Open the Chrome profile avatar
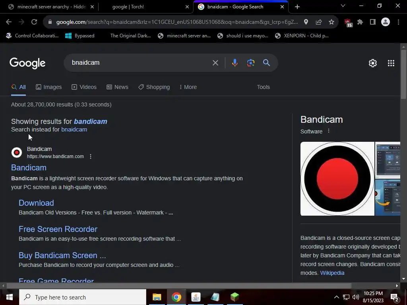The image size is (407, 305). pyautogui.click(x=386, y=22)
